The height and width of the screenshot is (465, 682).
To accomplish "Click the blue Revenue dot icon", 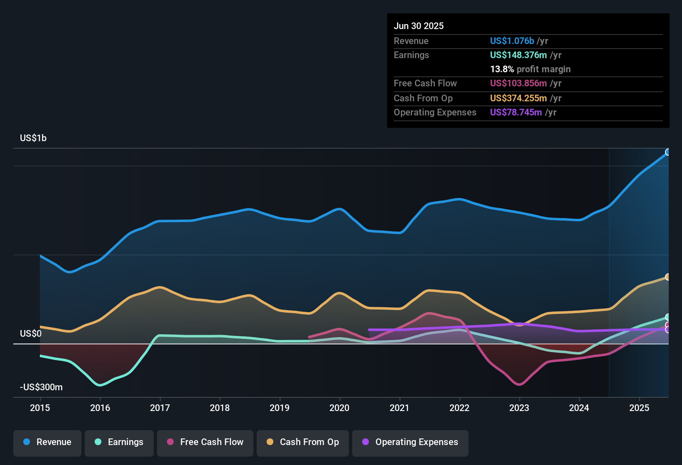I will pos(26,442).
